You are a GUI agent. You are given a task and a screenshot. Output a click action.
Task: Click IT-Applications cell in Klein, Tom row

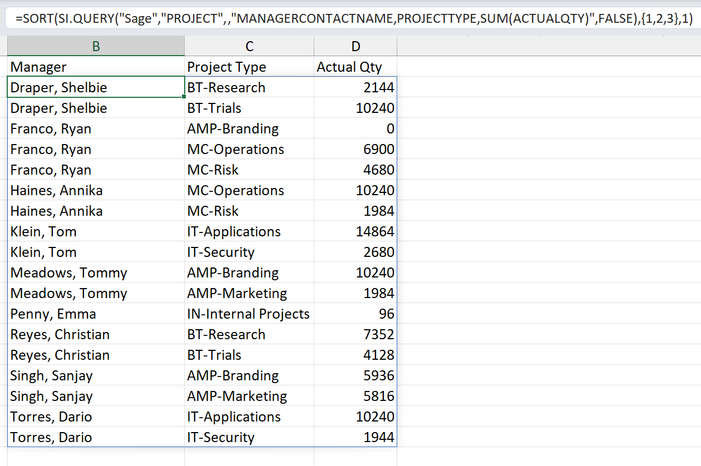249,231
